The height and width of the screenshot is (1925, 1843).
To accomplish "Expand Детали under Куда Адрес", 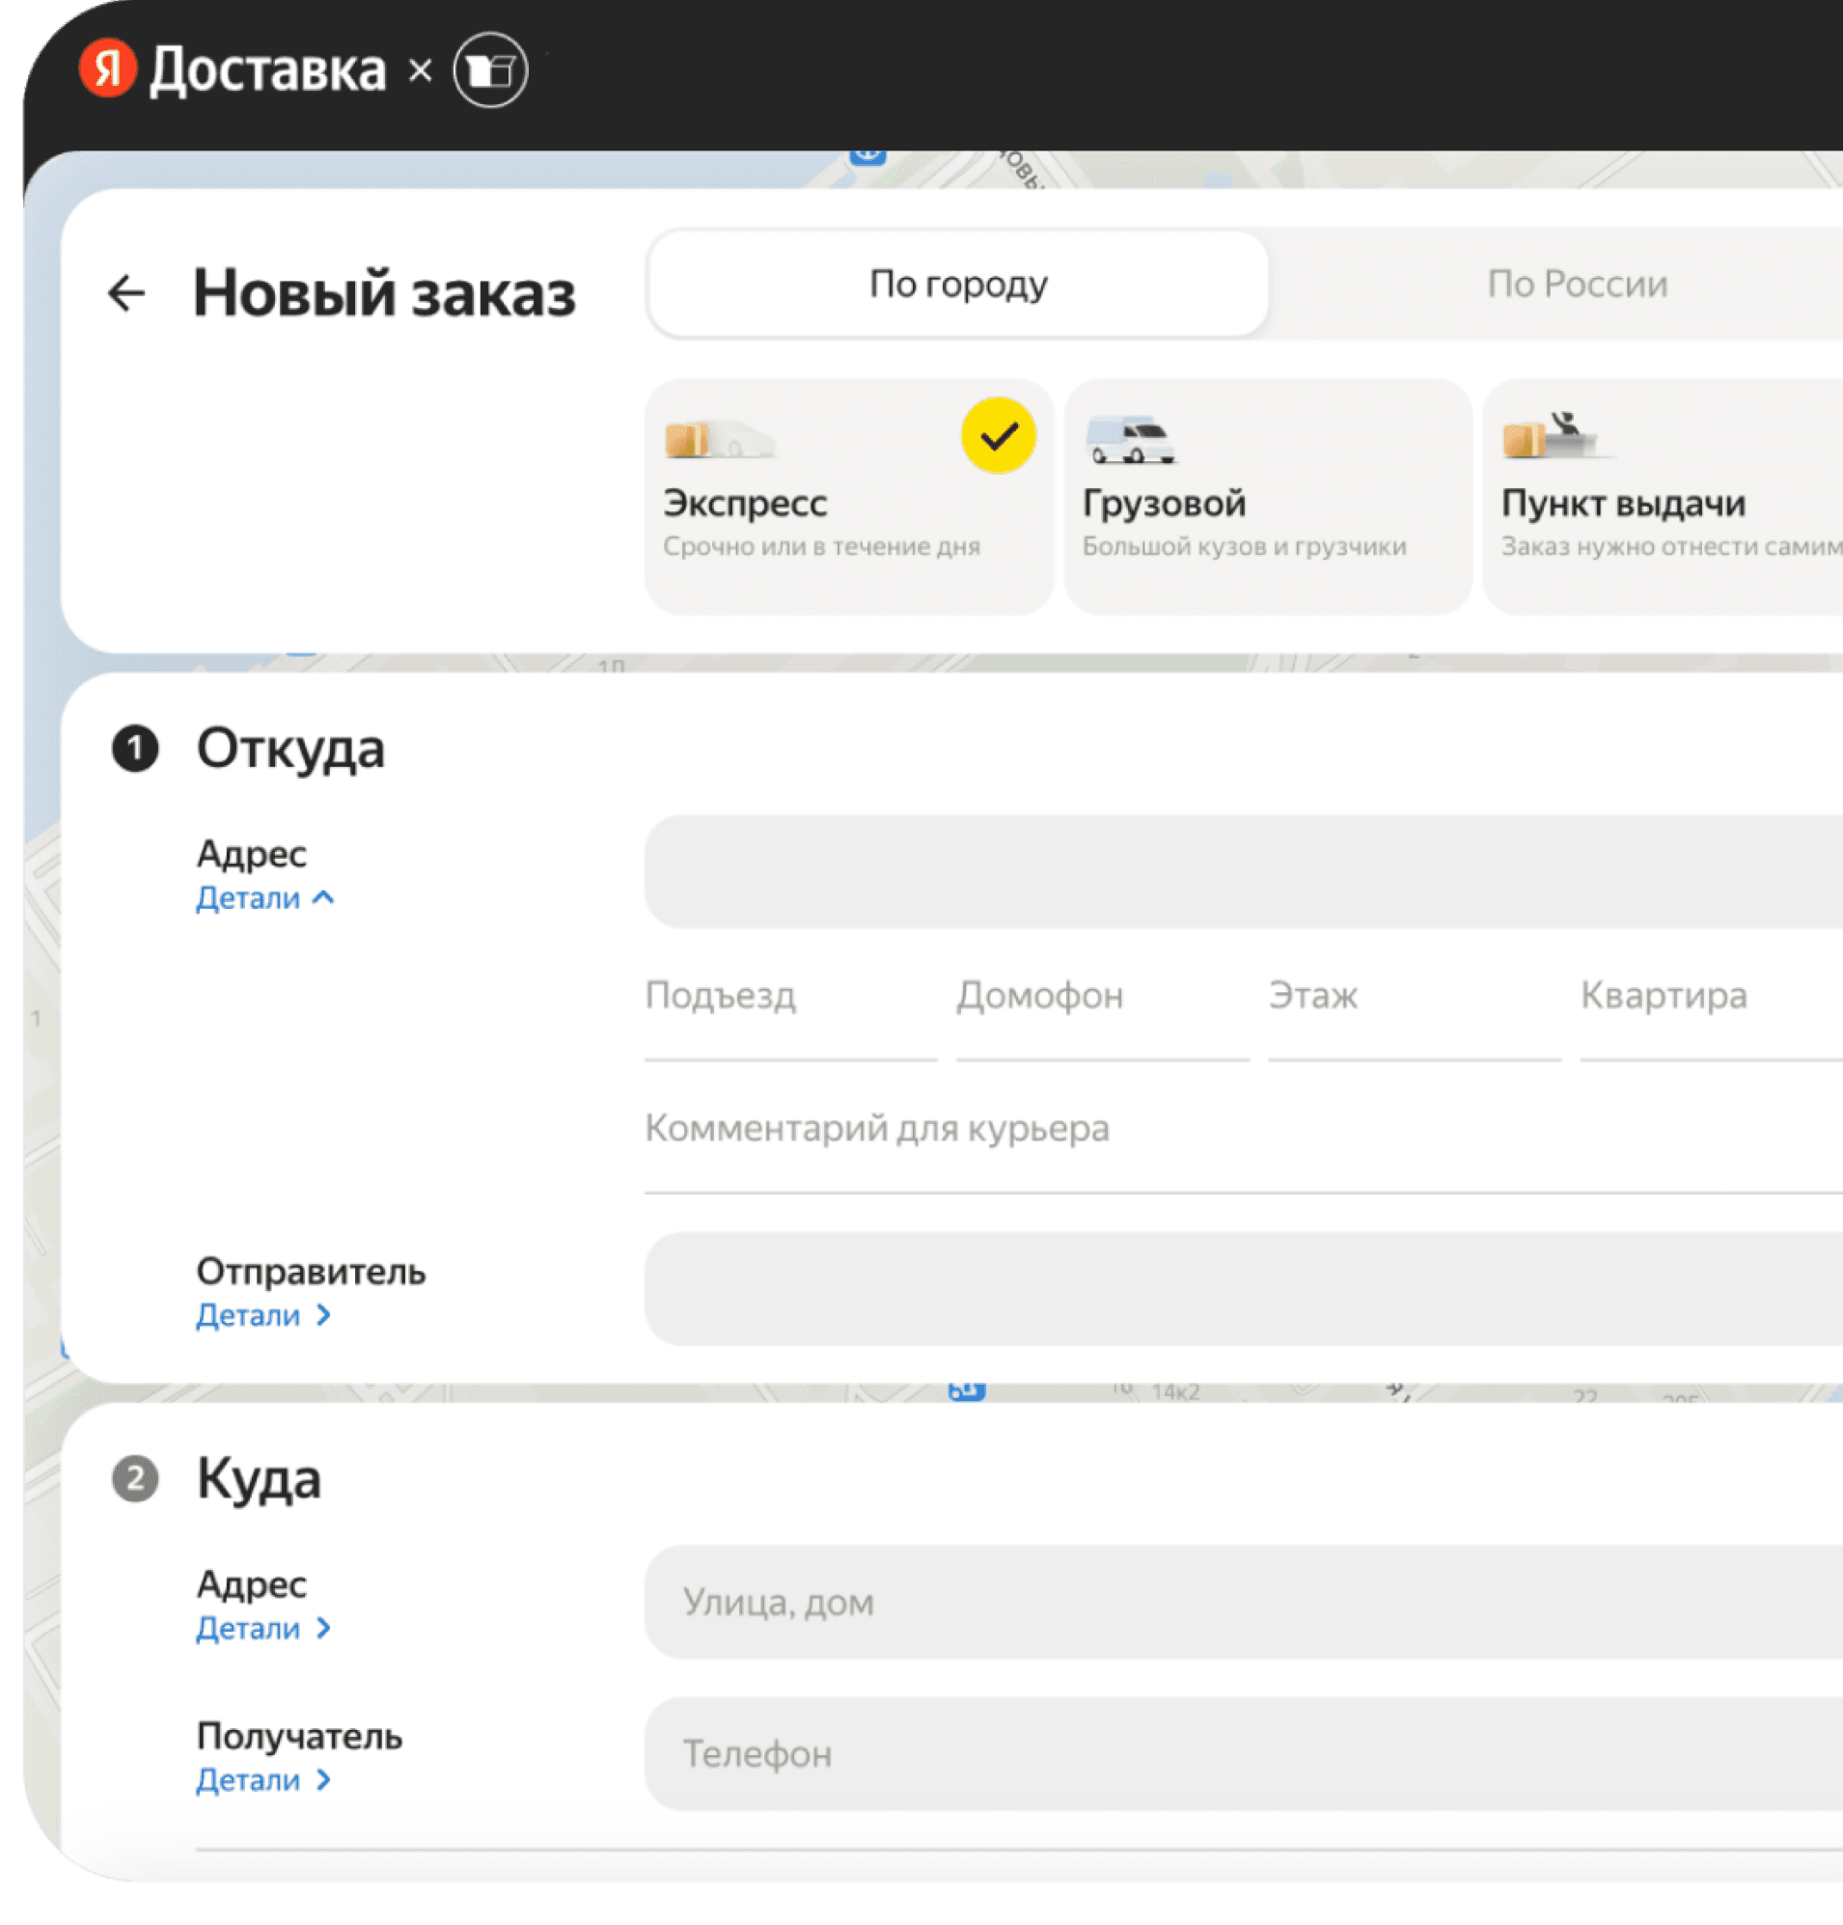I will click(263, 1629).
